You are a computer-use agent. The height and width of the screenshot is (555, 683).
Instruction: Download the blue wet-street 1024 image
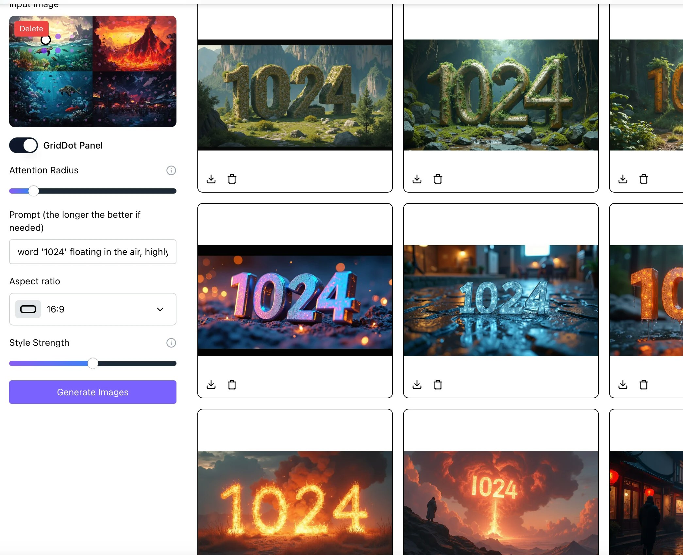tap(417, 385)
